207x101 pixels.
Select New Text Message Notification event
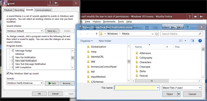click(x=31, y=64)
